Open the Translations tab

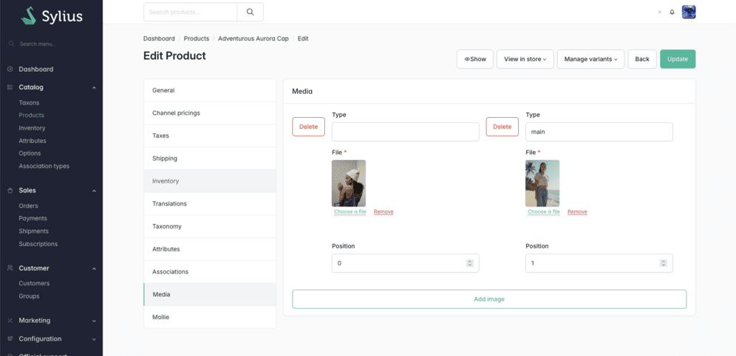coord(210,203)
